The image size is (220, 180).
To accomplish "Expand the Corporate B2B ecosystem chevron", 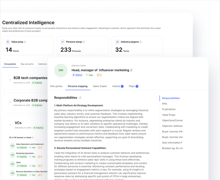I will pyautogui.click(x=10, y=102).
